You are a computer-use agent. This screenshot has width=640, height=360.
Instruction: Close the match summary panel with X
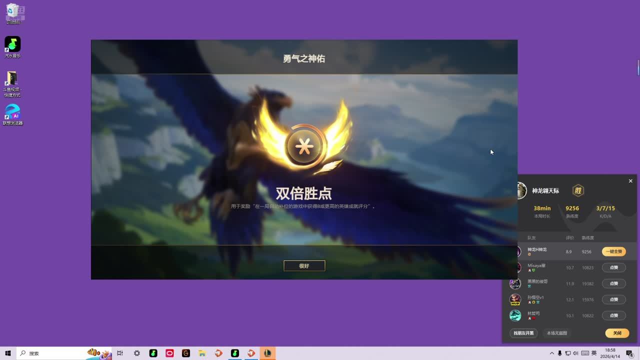click(x=630, y=181)
